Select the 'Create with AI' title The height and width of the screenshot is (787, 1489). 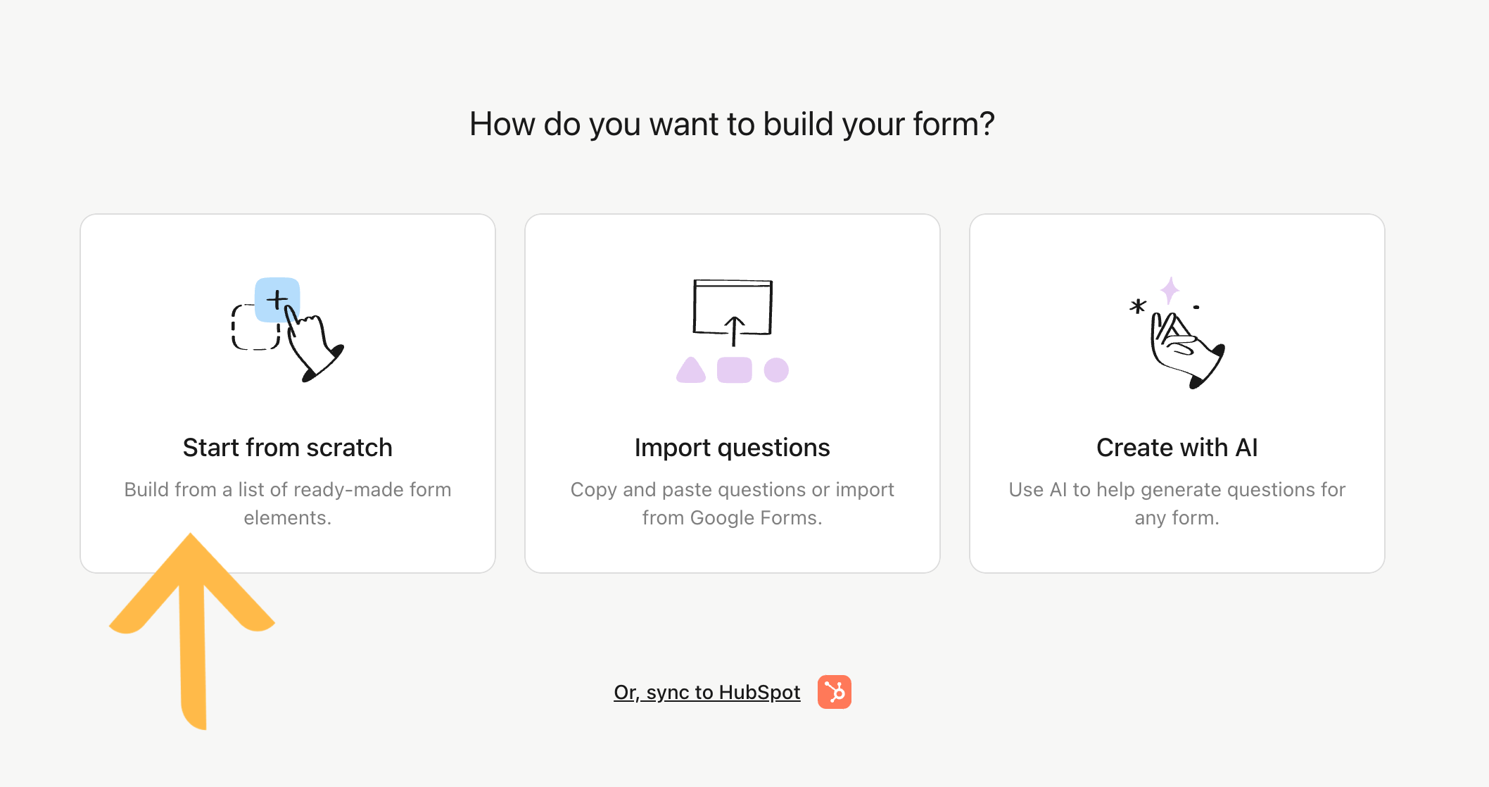[x=1177, y=448]
